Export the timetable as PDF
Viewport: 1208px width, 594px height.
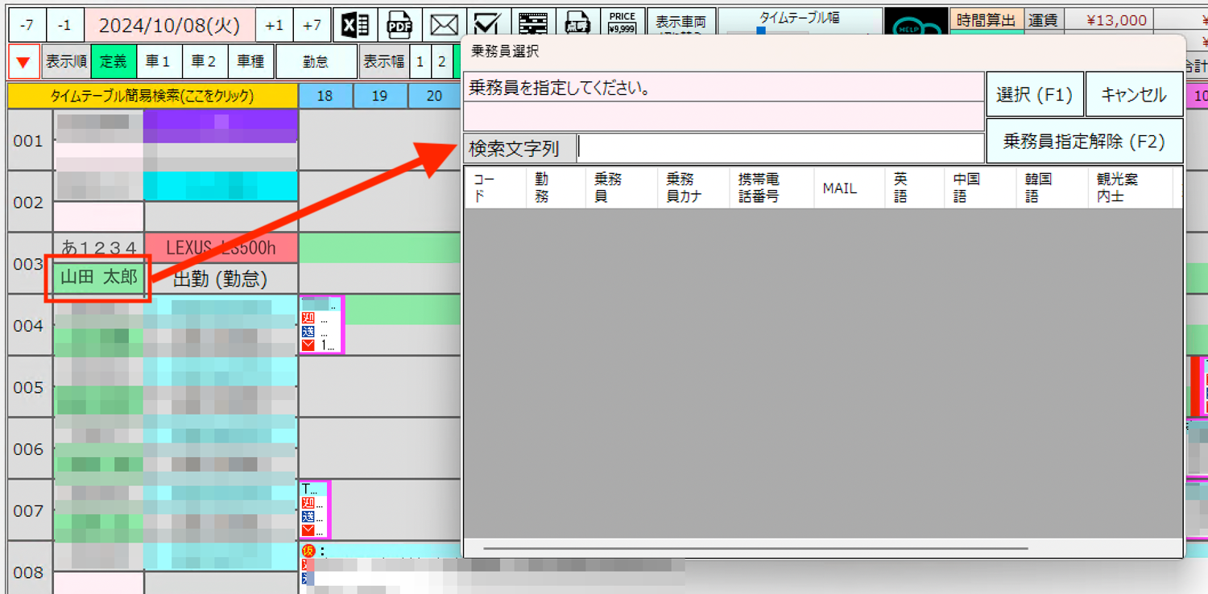point(399,23)
